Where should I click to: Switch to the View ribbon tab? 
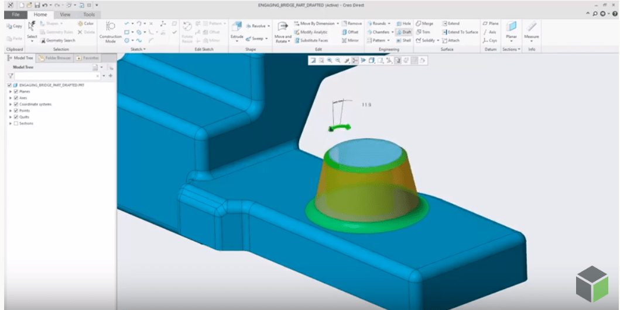click(65, 14)
